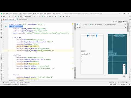
Task: Open the Logcat tool window
Action: click(x=20, y=83)
